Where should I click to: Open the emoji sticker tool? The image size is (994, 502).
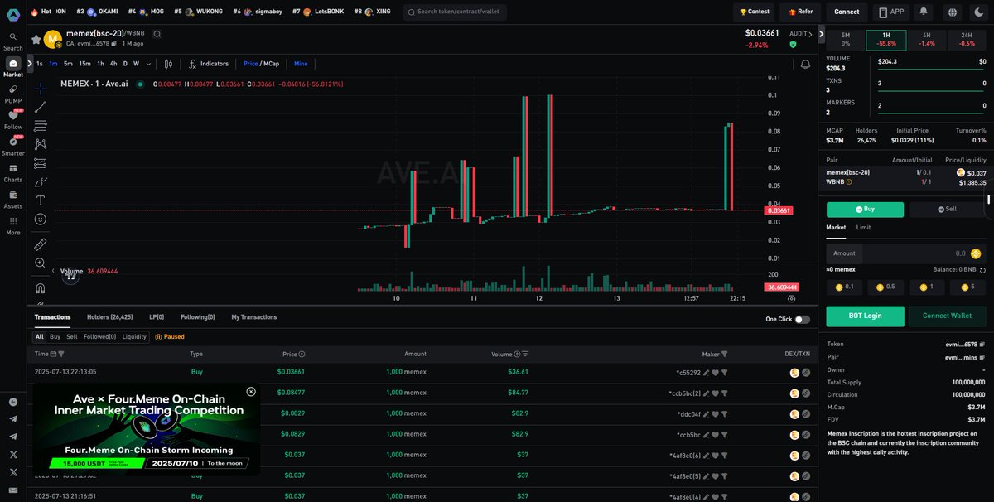(40, 220)
